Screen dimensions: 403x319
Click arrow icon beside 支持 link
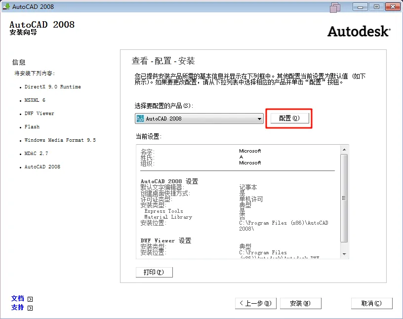click(30, 308)
